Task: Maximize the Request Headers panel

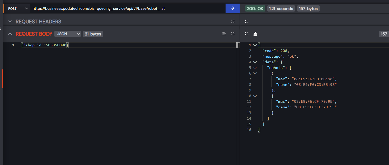Action: point(233,21)
